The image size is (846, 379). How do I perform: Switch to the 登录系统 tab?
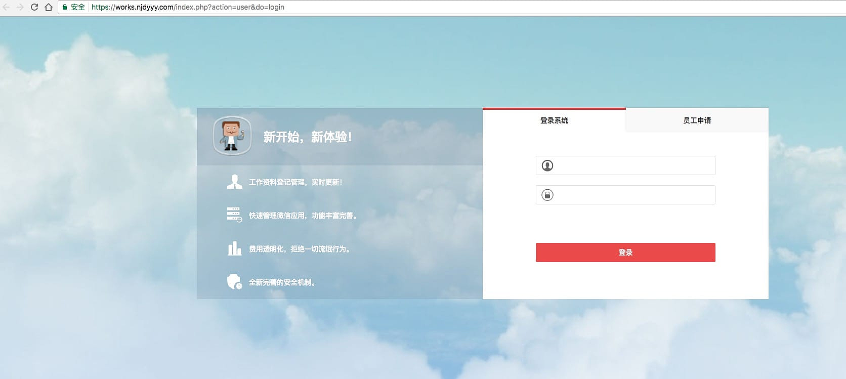[x=554, y=120]
